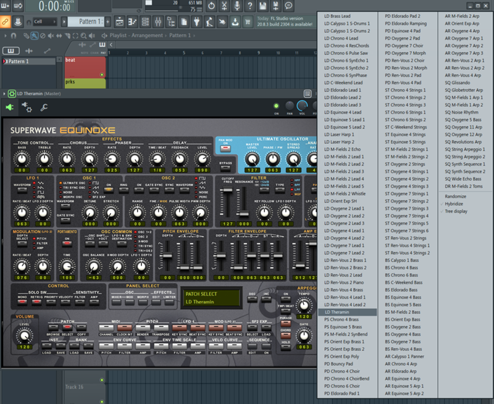Click the patch COPY button

(82, 328)
